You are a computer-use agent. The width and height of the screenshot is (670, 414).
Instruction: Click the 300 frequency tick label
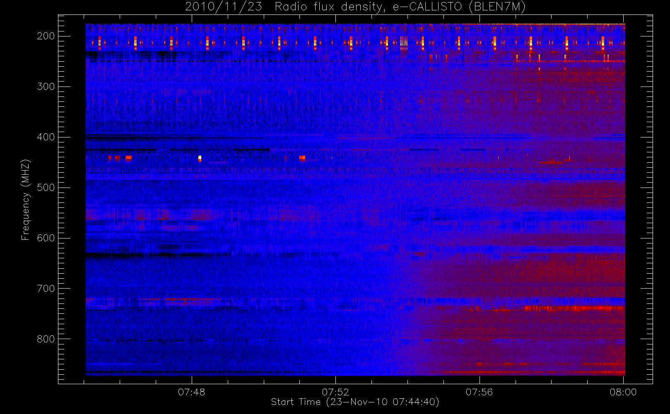click(x=46, y=87)
